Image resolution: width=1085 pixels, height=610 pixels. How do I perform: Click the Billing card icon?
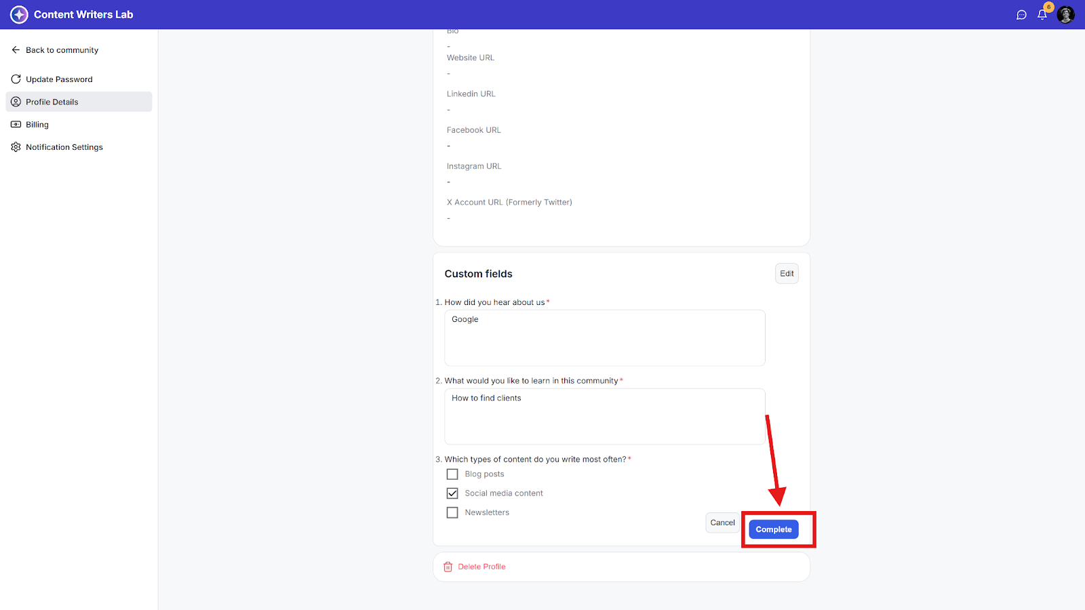click(x=16, y=125)
